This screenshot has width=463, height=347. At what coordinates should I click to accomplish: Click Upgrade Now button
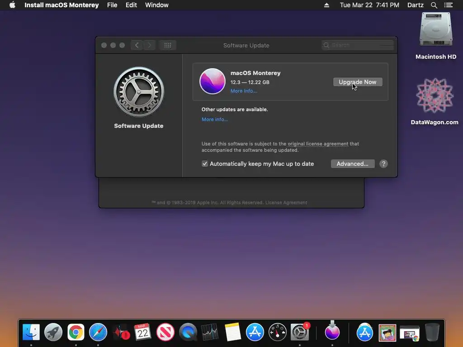(x=358, y=82)
